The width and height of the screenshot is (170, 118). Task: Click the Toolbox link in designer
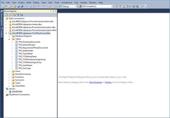tap(108, 82)
